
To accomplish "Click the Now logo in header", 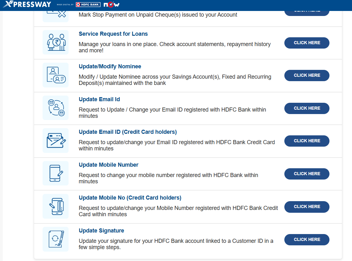I will [111, 4].
